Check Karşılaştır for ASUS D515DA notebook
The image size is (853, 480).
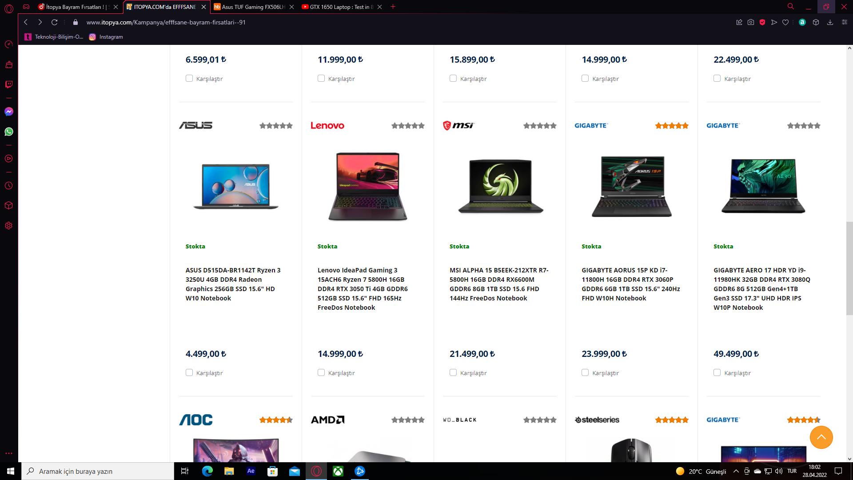[189, 372]
